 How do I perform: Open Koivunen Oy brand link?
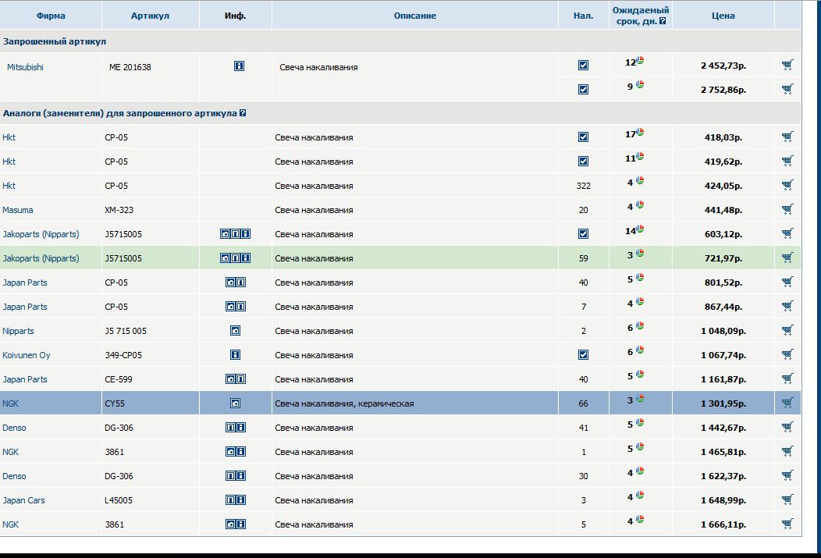coord(27,355)
